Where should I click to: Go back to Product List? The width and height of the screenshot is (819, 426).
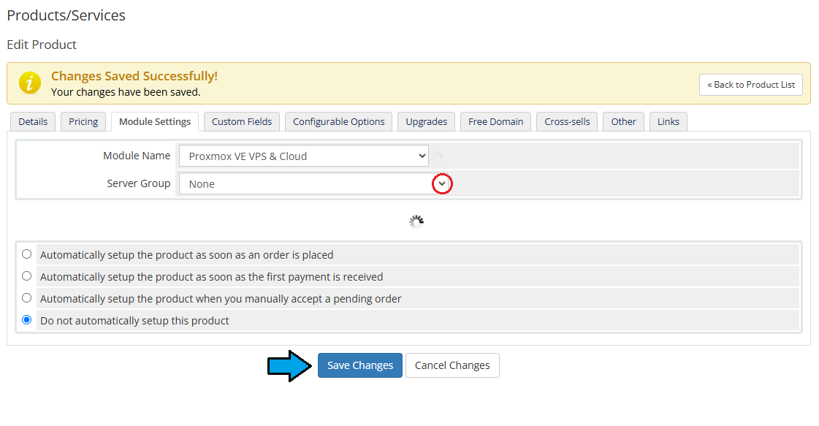pyautogui.click(x=751, y=85)
